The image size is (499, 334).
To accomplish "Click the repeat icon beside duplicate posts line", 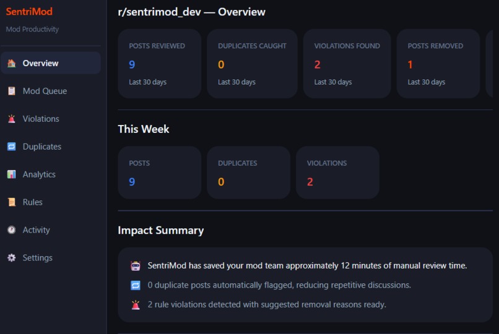I will click(136, 285).
